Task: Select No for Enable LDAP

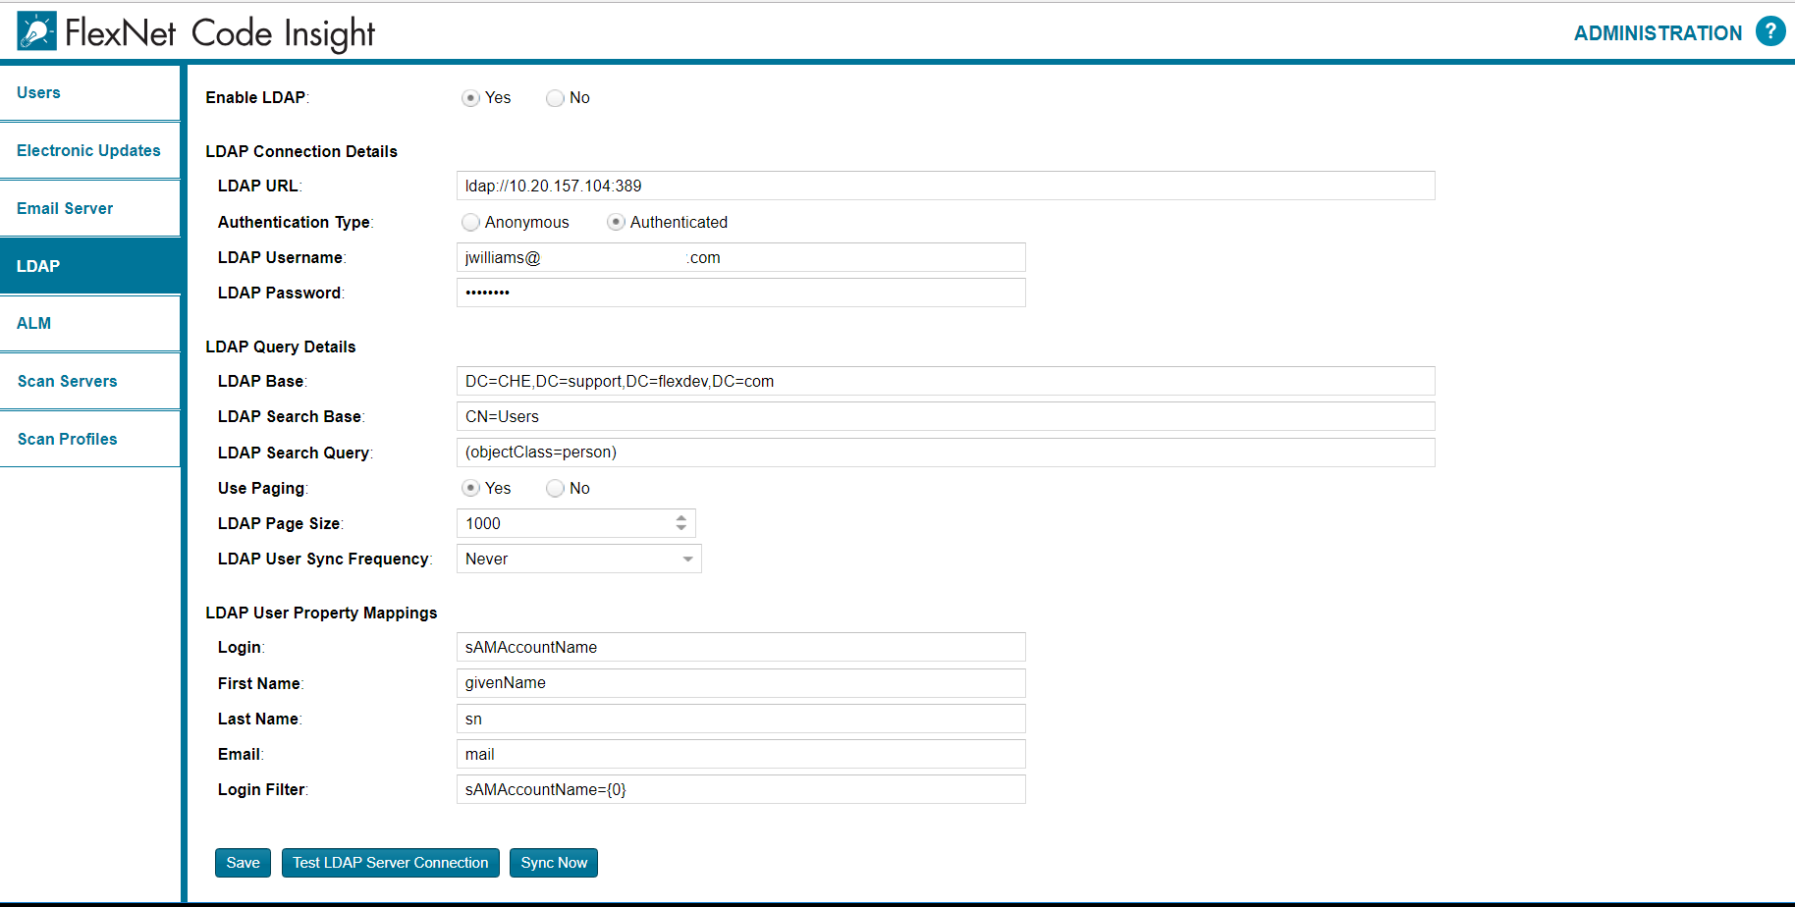Action: pos(555,98)
